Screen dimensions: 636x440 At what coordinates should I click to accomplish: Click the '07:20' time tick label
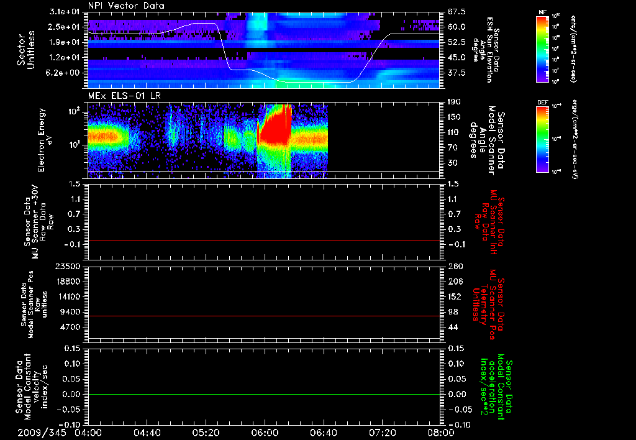[x=382, y=433]
